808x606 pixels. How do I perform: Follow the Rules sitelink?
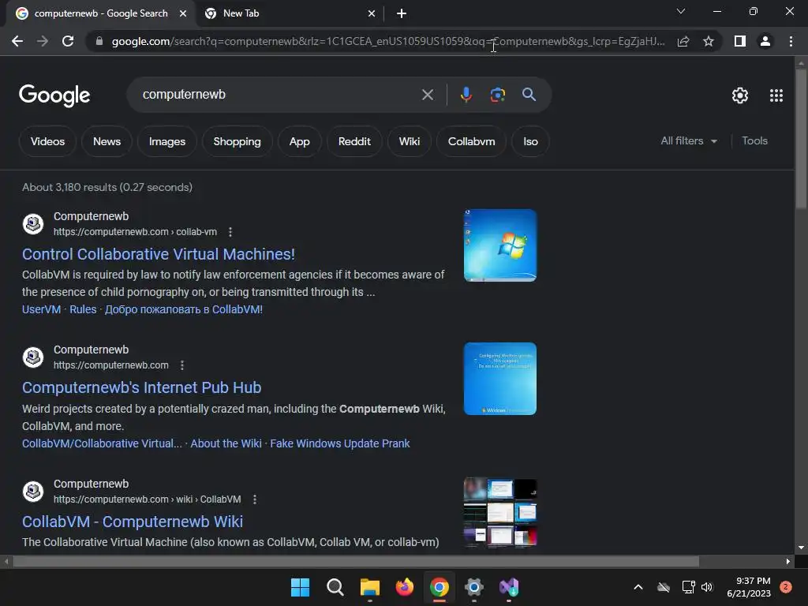pos(83,309)
